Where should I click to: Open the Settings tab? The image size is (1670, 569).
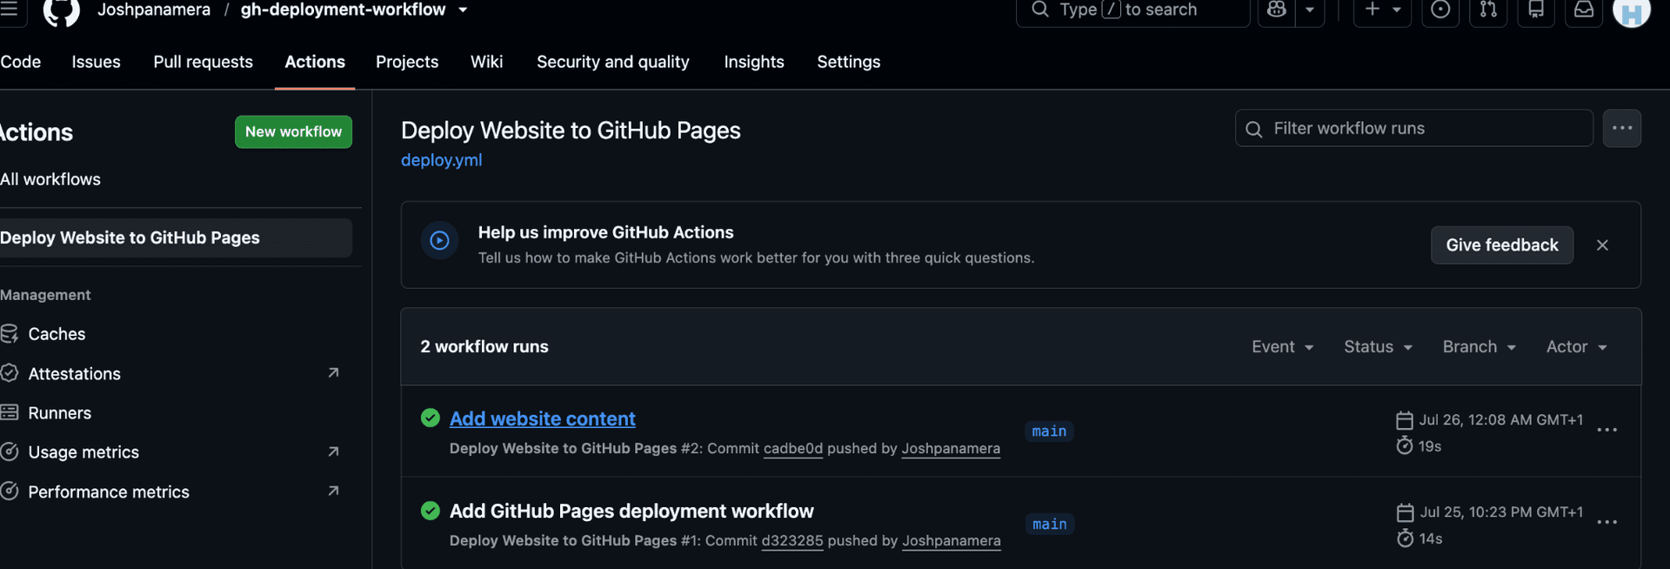click(848, 62)
